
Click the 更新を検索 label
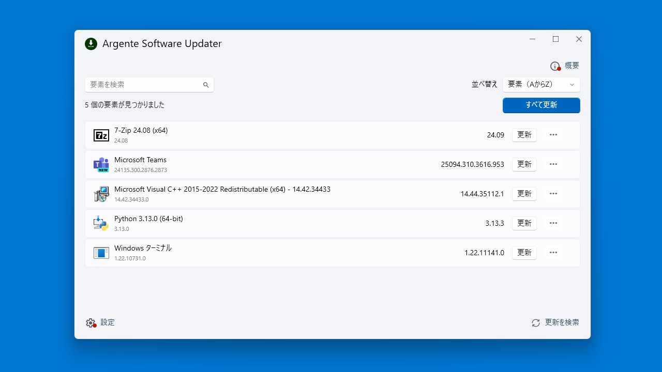point(562,322)
